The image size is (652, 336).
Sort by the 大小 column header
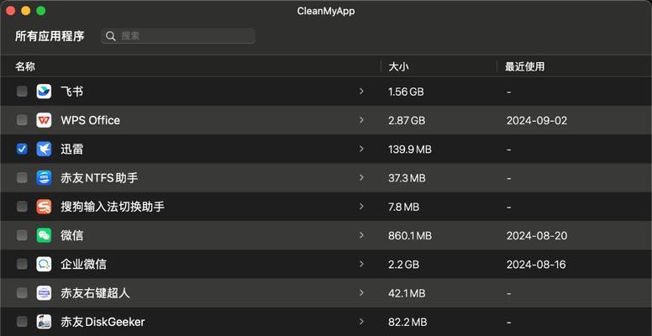coord(398,66)
